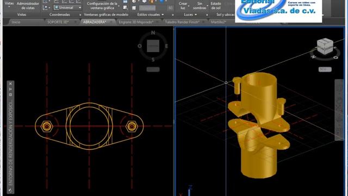Select the left hex bolt in the top view
This screenshot has height=196, width=348.
click(x=47, y=126)
